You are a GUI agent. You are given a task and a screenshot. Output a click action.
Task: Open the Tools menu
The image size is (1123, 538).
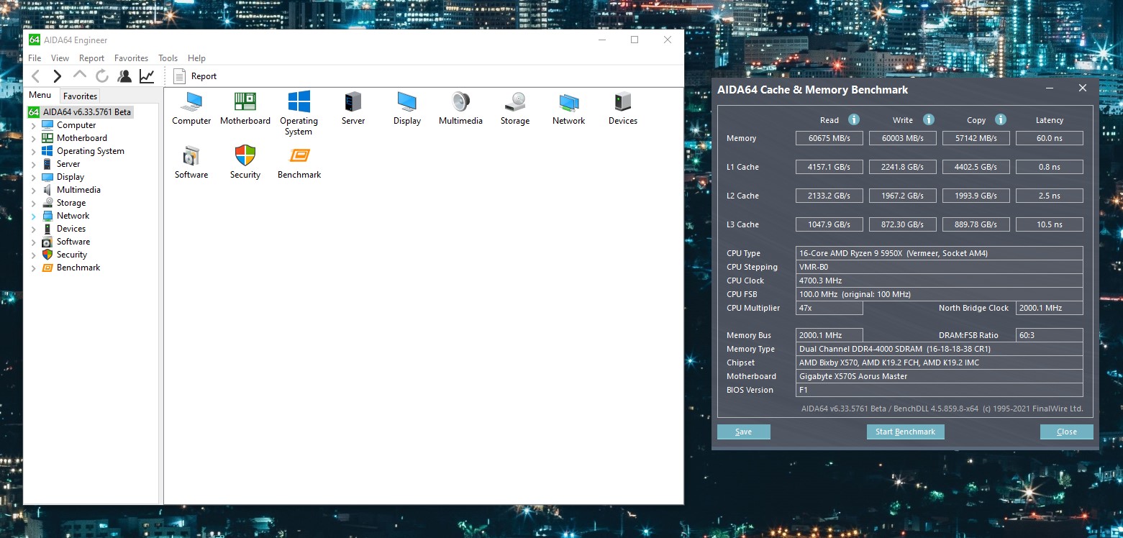coord(168,58)
